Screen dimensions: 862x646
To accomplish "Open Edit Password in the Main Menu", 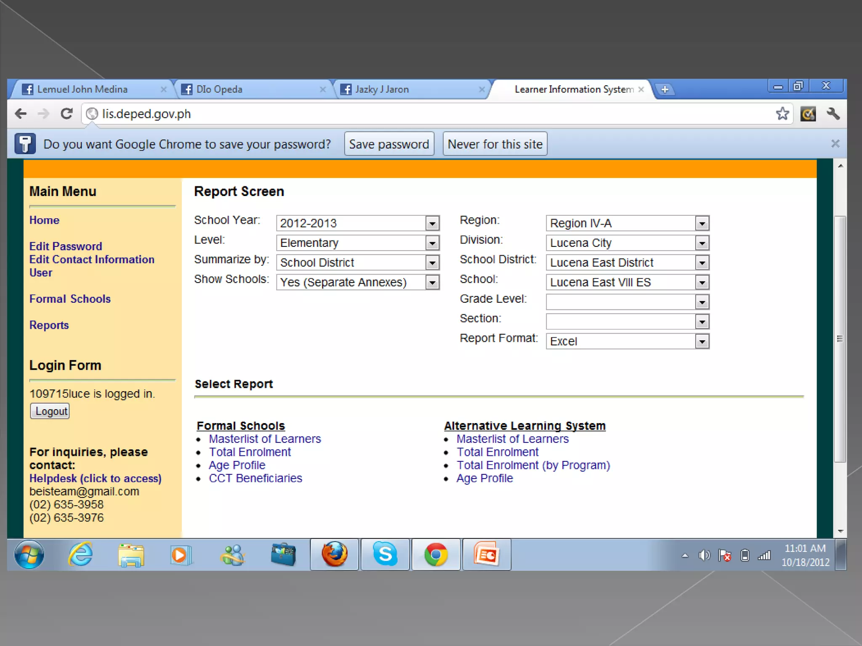I will pyautogui.click(x=66, y=246).
